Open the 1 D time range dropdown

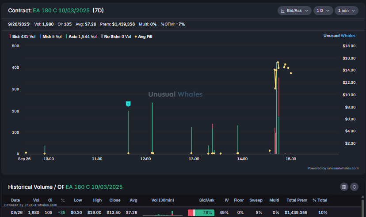coord(323,11)
